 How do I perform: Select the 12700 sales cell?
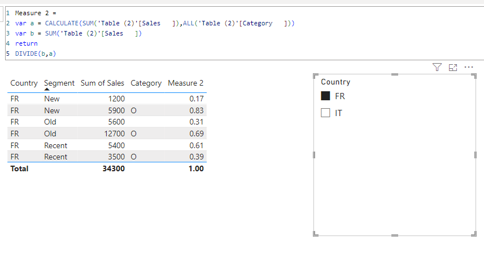click(x=115, y=134)
